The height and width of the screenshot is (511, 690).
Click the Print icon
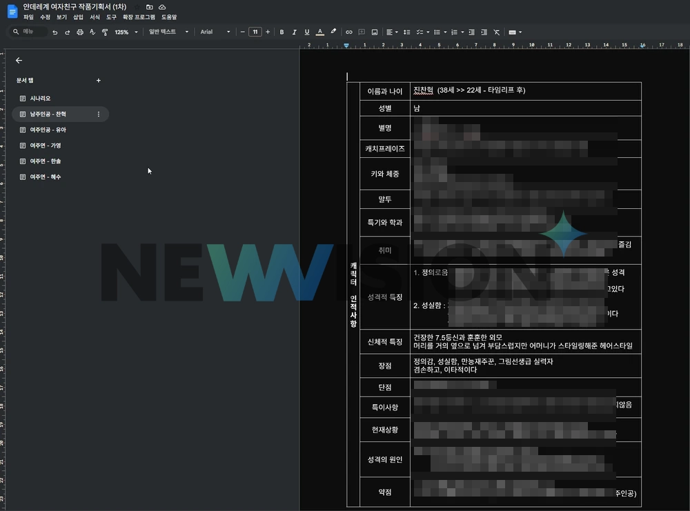pyautogui.click(x=80, y=32)
